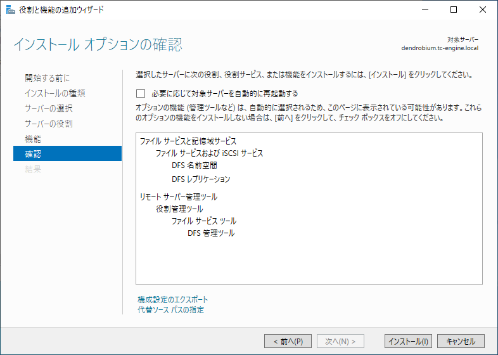Image resolution: width=498 pixels, height=355 pixels.
Task: Click the キャンセル button
Action: point(461,341)
